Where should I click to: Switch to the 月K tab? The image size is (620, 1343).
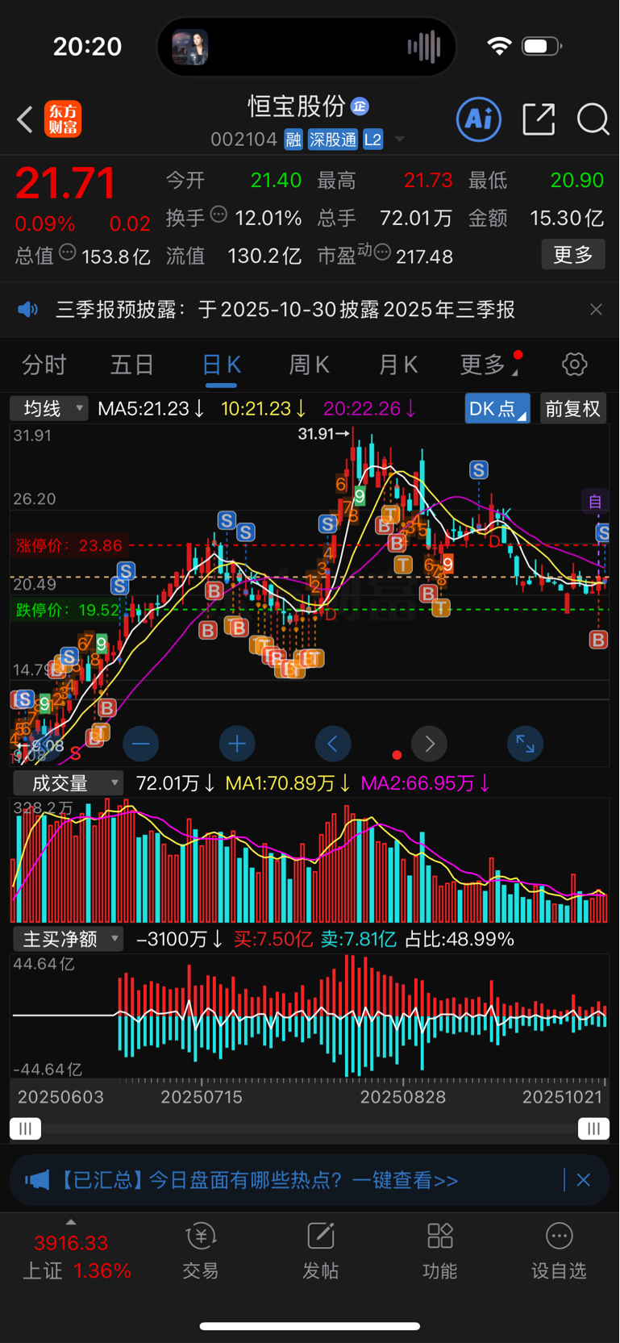(x=397, y=365)
